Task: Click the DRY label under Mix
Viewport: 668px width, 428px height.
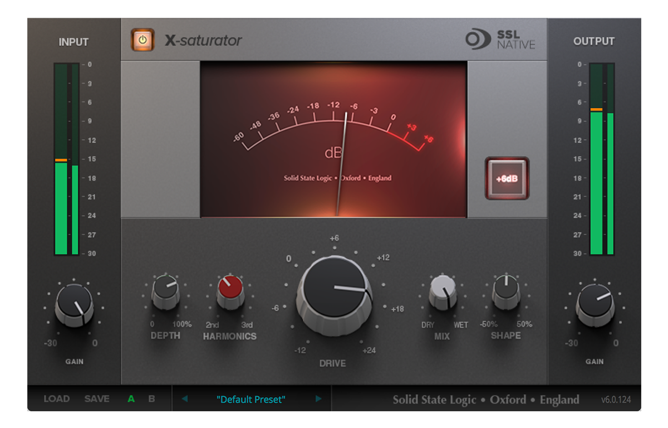Action: 428,325
